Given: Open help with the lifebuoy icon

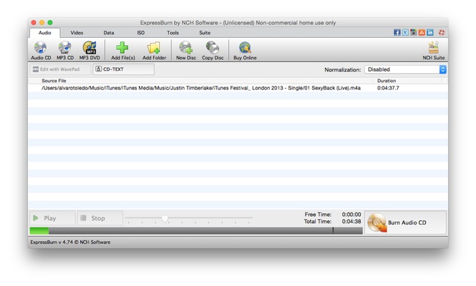Looking at the screenshot, I should pyautogui.click(x=442, y=32).
